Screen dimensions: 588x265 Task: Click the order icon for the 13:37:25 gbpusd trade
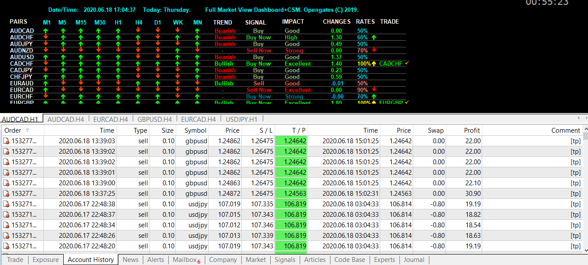[7, 194]
